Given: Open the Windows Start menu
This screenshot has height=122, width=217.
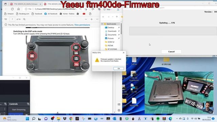Looking at the screenshot, I should click(x=27, y=119).
